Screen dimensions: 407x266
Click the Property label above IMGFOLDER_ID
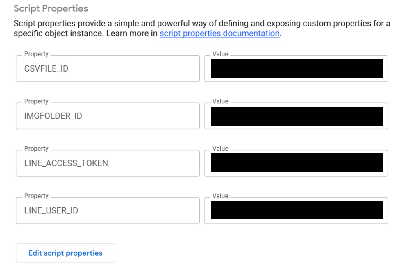pyautogui.click(x=36, y=101)
